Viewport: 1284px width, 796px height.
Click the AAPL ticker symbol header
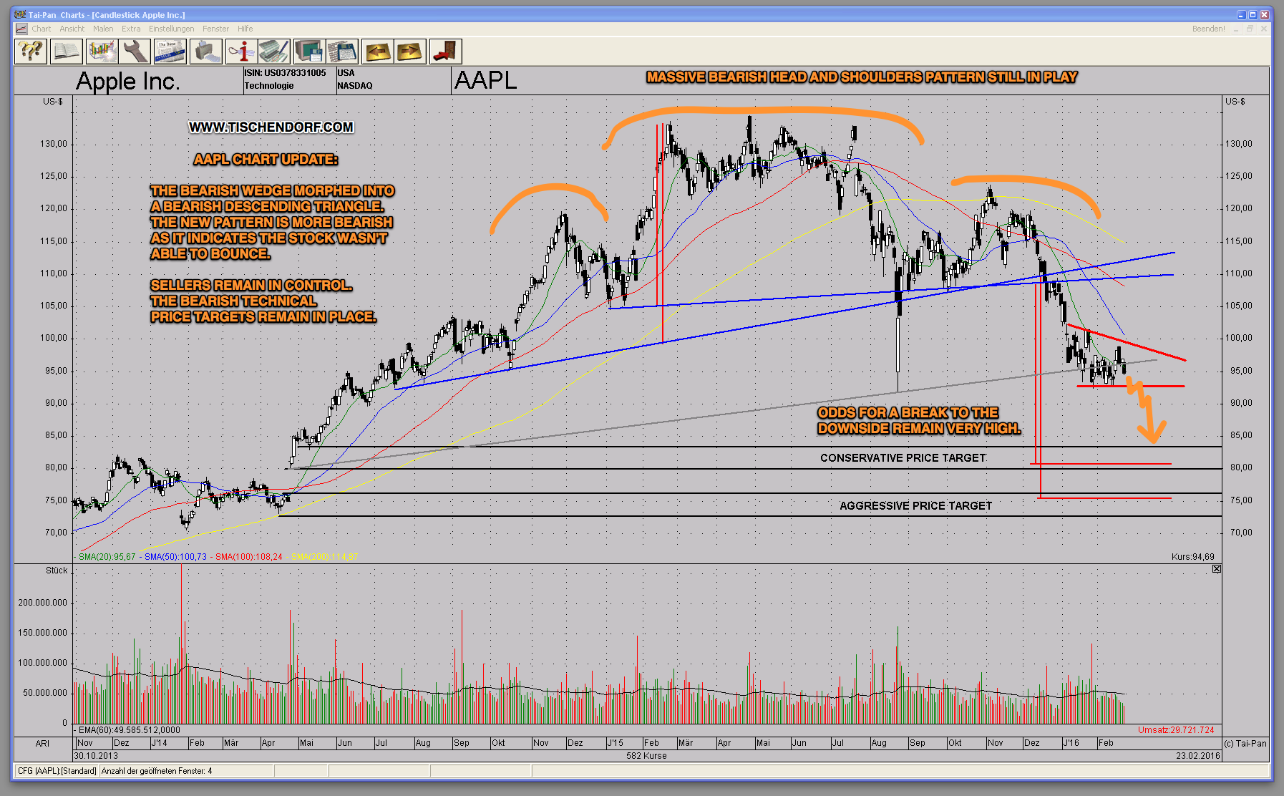point(485,80)
